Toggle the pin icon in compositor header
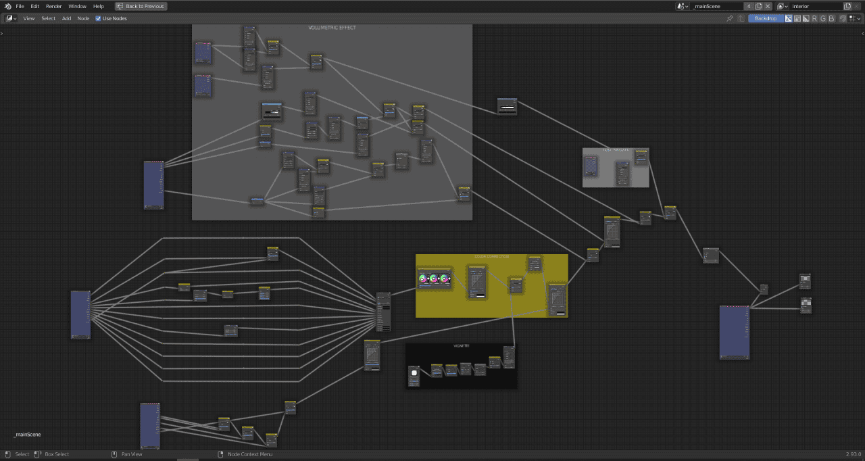Screen dimensions: 865x461 click(730, 18)
